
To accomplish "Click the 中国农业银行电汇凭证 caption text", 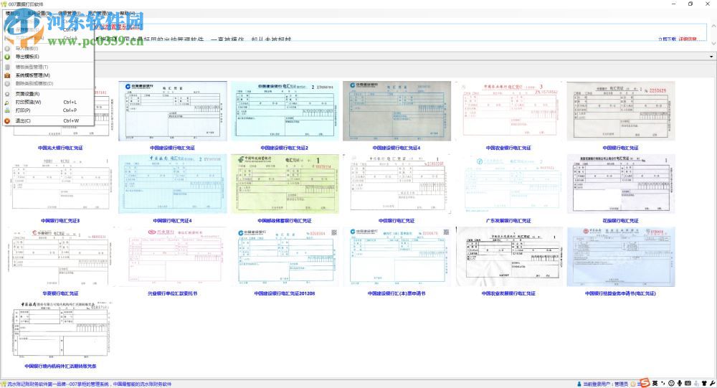I will [x=508, y=148].
